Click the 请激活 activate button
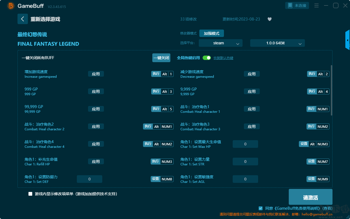 [311, 197]
